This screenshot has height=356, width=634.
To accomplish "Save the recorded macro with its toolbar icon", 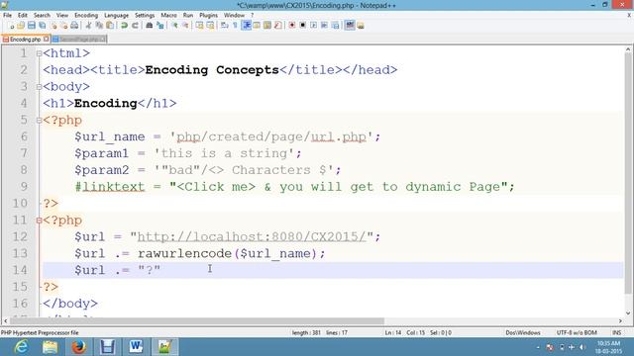I will (335, 26).
